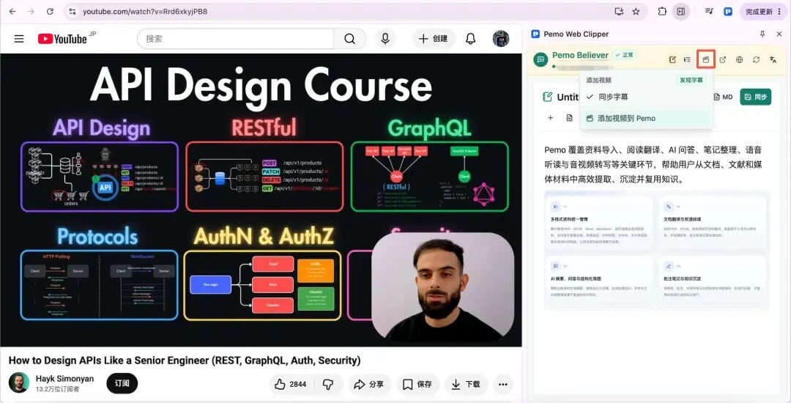Toggle the add video clapper icon dropdown
Screen dimensions: 791x403
[x=706, y=59]
